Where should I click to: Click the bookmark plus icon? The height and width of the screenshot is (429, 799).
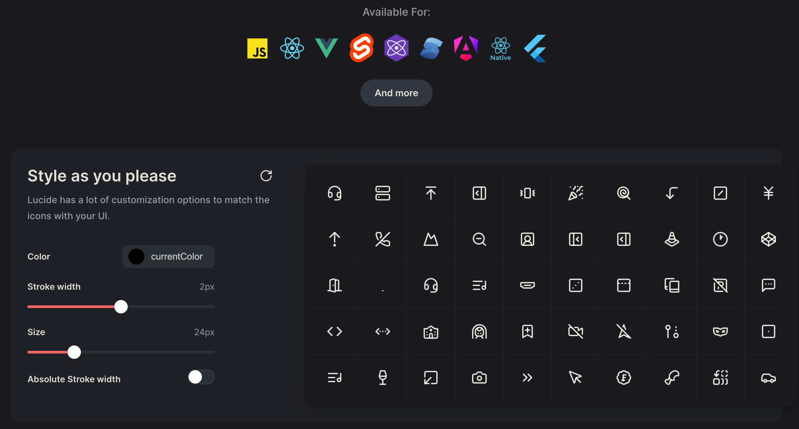tap(527, 331)
